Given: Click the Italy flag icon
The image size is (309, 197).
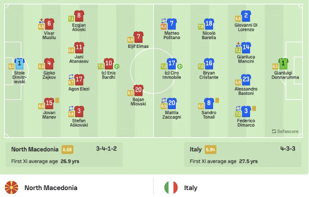Looking at the screenshot, I should pos(171,188).
